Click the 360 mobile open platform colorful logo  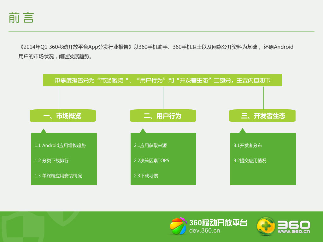178,226
